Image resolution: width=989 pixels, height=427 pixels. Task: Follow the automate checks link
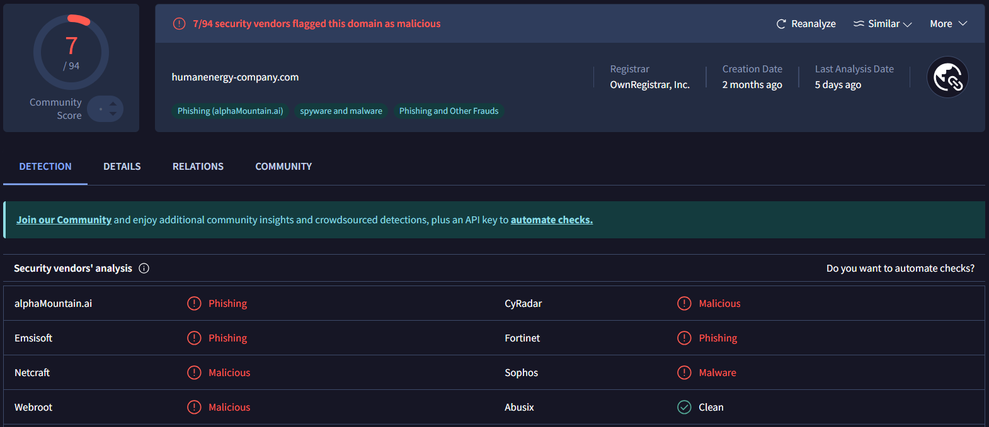click(552, 220)
